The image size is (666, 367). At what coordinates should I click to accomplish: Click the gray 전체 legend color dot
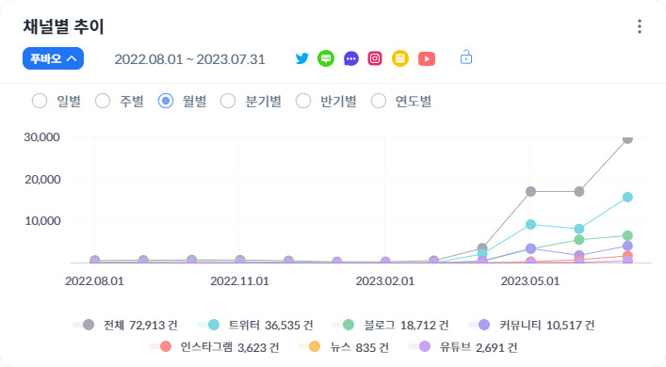89,325
